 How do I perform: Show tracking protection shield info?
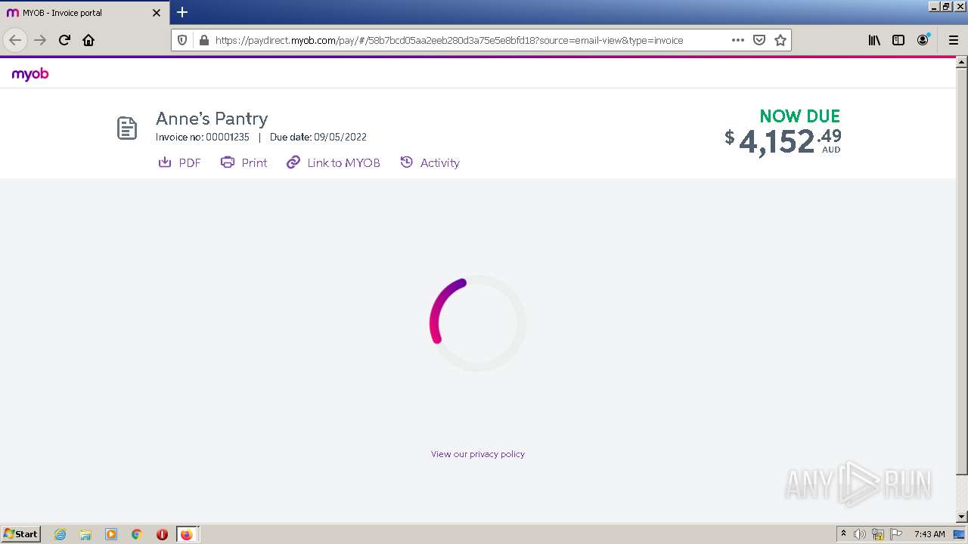click(182, 40)
